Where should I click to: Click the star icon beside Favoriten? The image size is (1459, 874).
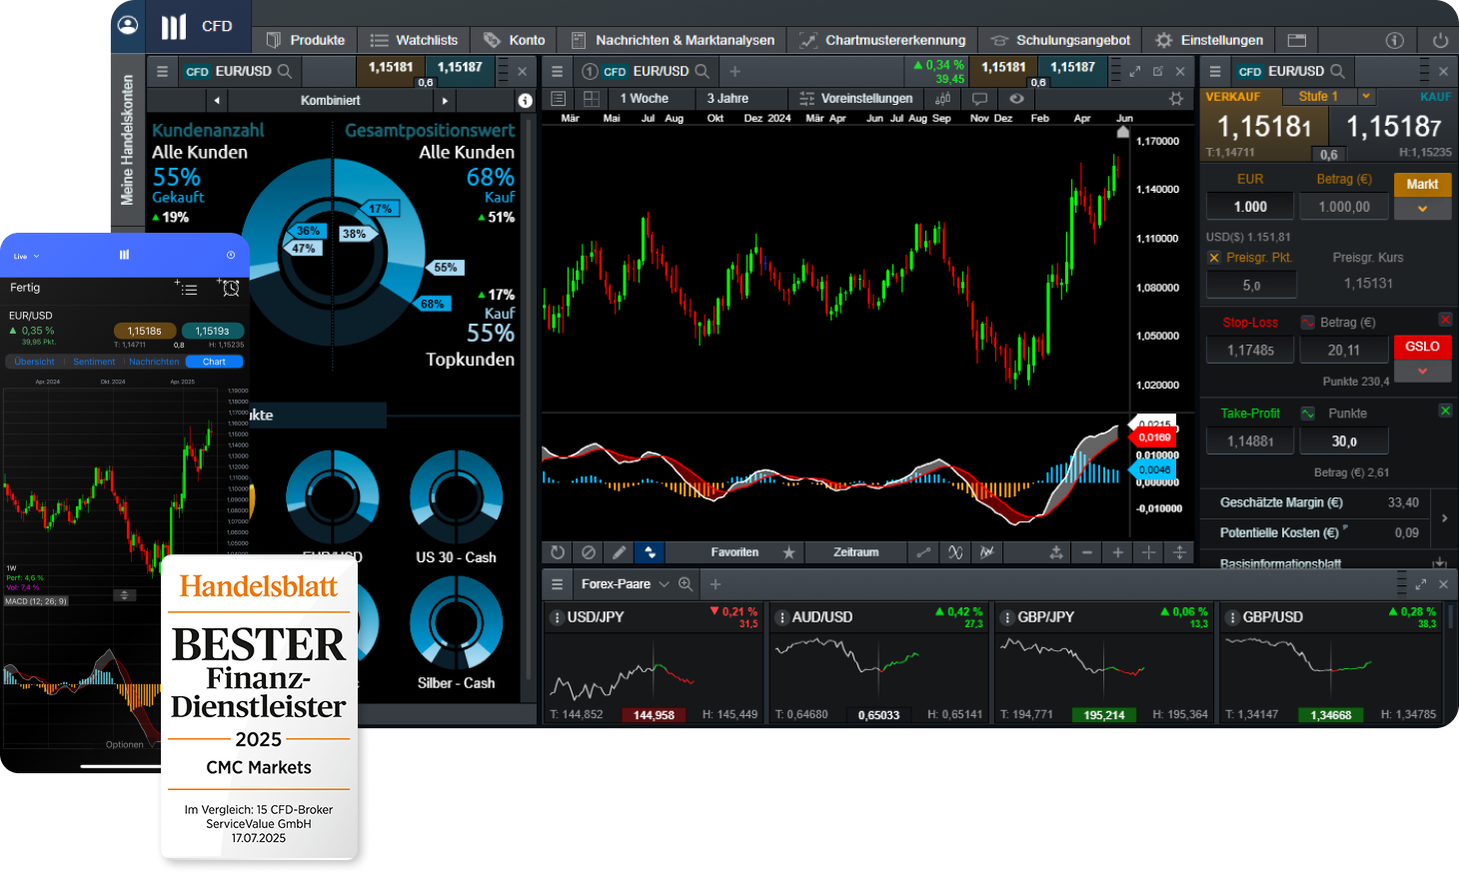coord(789,552)
